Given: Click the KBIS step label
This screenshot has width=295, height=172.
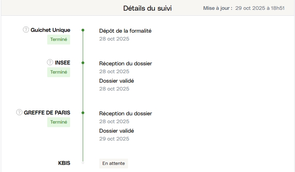Looking at the screenshot, I should pos(64,163).
